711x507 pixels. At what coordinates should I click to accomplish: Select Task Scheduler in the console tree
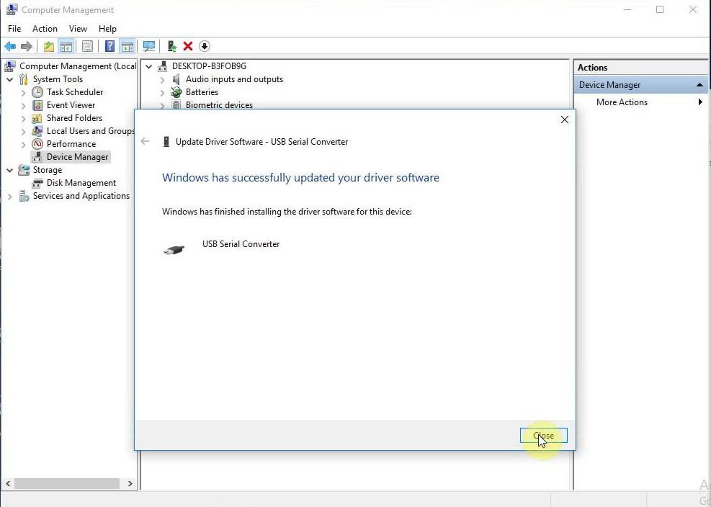pyautogui.click(x=75, y=92)
